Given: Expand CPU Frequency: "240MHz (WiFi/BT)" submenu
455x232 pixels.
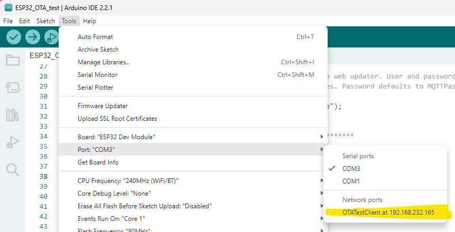Looking at the screenshot, I should pyautogui.click(x=193, y=181).
